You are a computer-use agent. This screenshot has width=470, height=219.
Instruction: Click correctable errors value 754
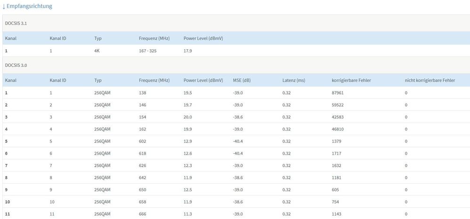pyautogui.click(x=335, y=202)
